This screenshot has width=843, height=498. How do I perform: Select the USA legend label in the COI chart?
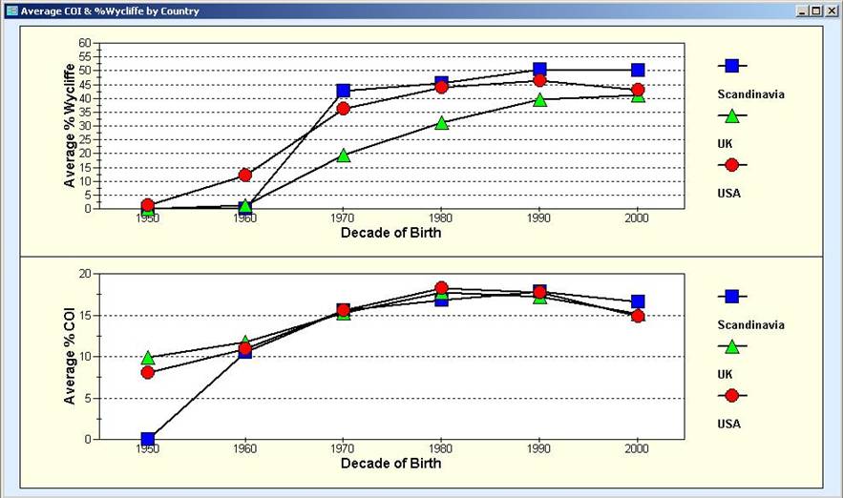(728, 424)
